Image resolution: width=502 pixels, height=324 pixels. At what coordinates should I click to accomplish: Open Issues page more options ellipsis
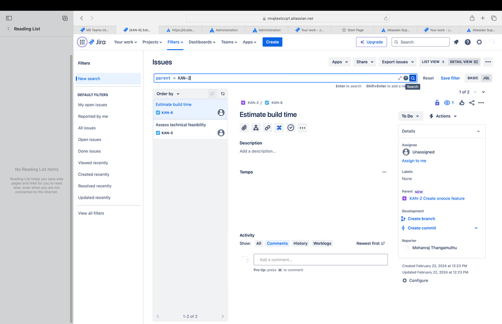click(488, 62)
